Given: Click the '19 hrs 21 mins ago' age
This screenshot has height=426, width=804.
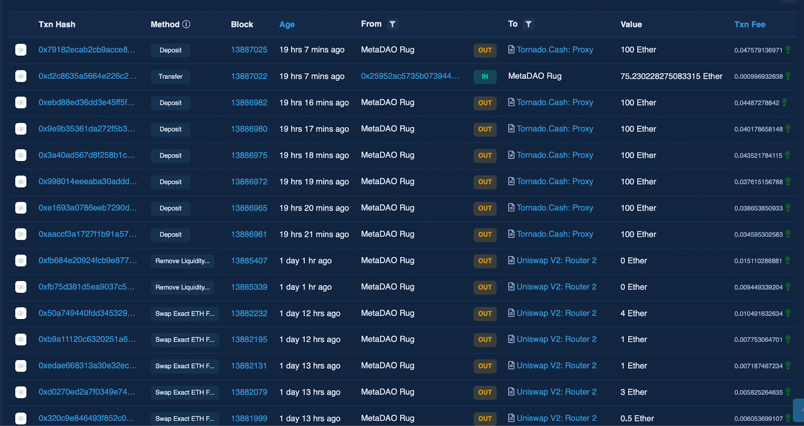Looking at the screenshot, I should pyautogui.click(x=314, y=234).
